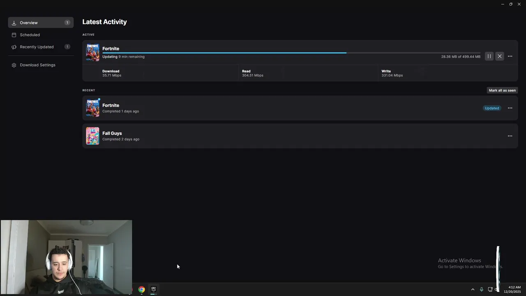Click the active Fortnite game thumbnail
The width and height of the screenshot is (526, 296).
[x=92, y=52]
